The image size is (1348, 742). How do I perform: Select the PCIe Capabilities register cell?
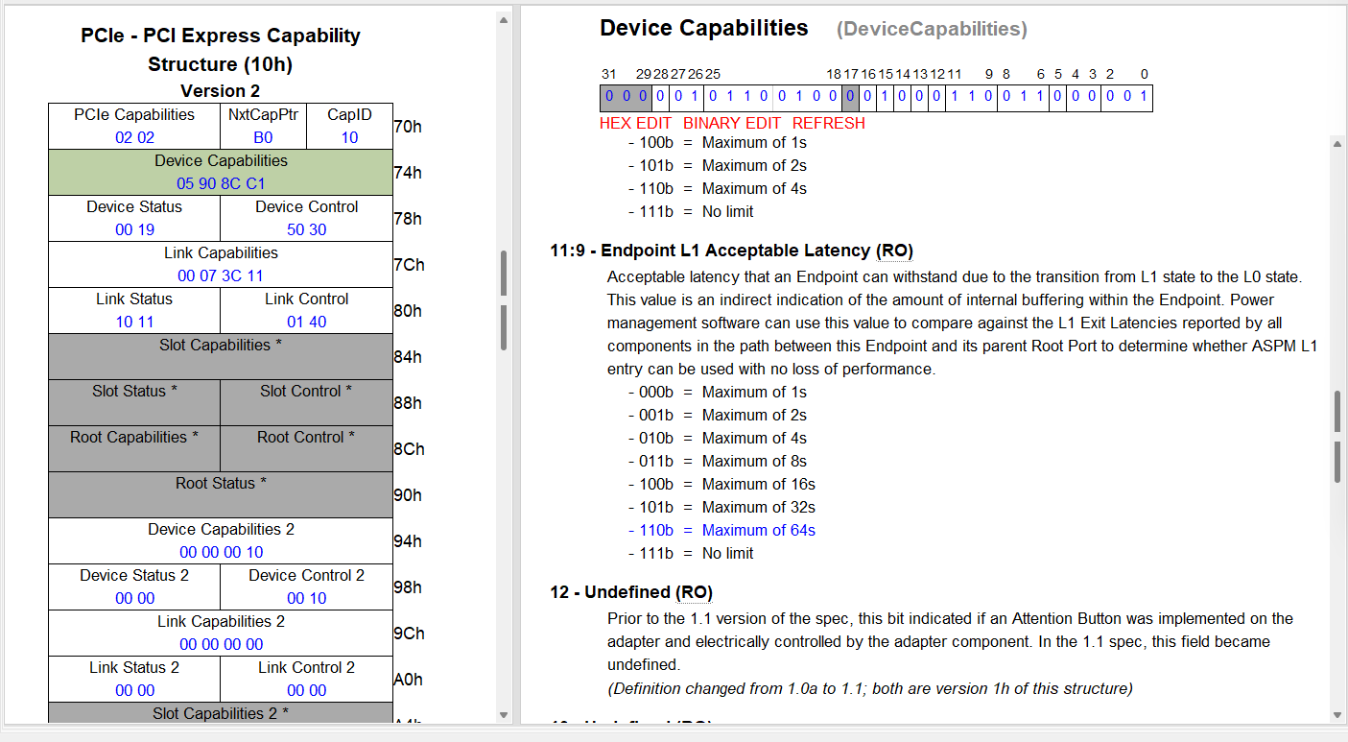[134, 126]
